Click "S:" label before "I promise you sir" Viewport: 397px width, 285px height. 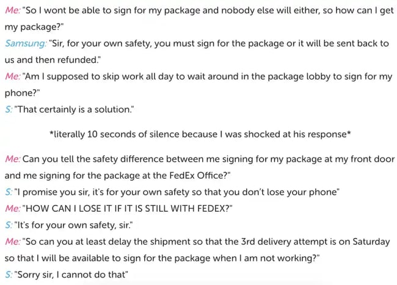pos(9,192)
